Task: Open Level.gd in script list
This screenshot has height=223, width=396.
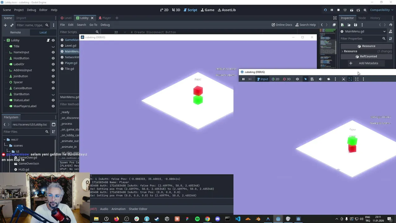Action: pyautogui.click(x=70, y=46)
